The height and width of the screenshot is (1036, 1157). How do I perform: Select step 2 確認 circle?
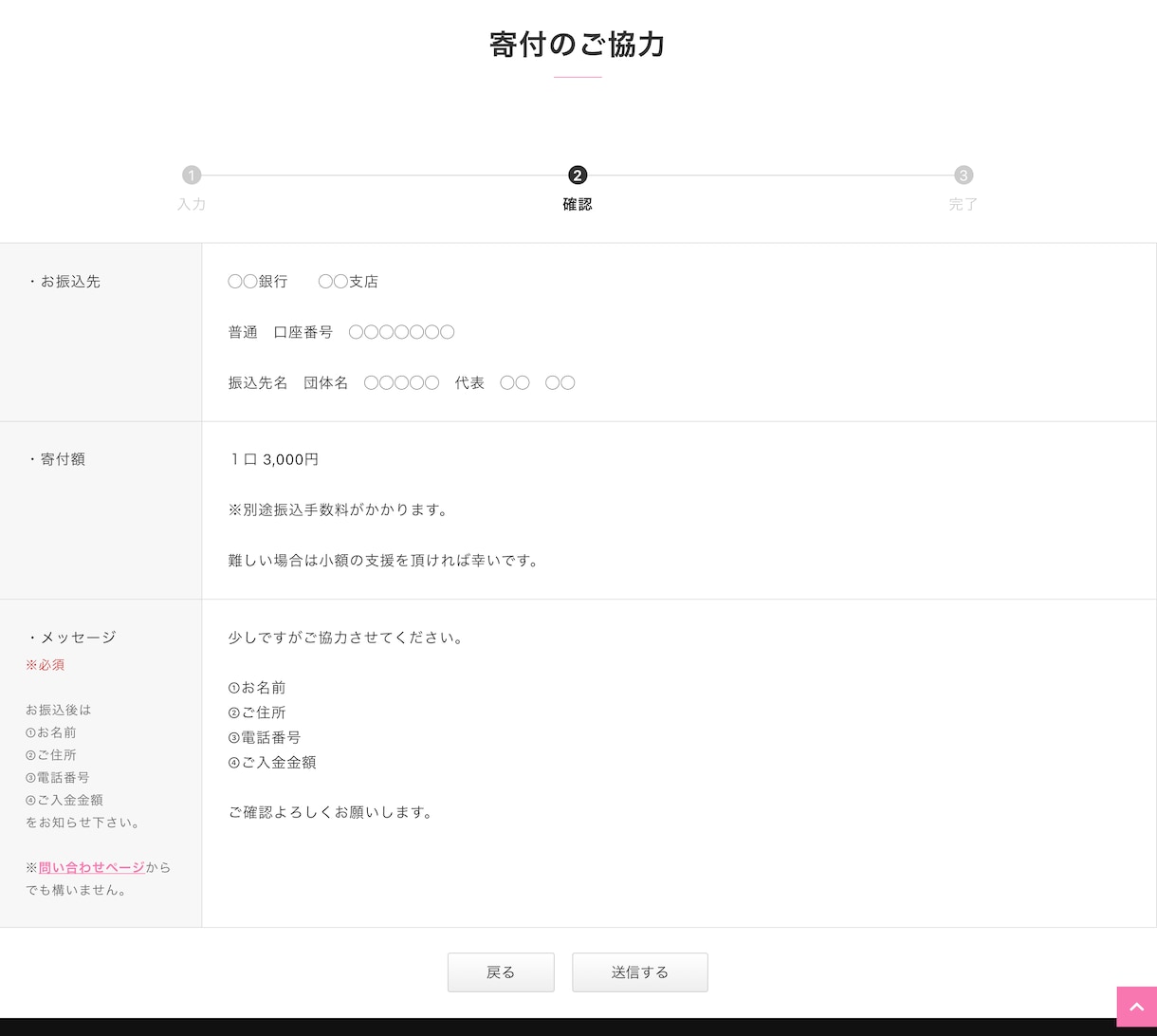tap(578, 175)
